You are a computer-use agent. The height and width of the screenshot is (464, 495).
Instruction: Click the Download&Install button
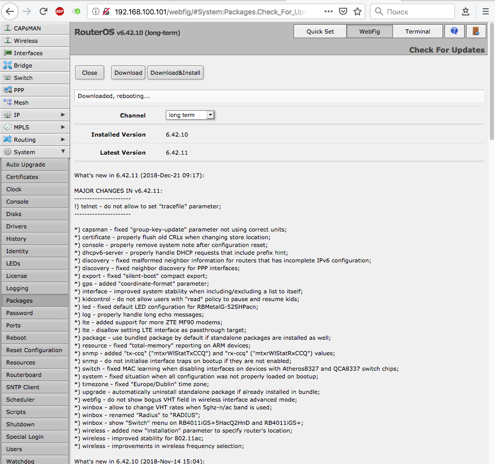[175, 73]
